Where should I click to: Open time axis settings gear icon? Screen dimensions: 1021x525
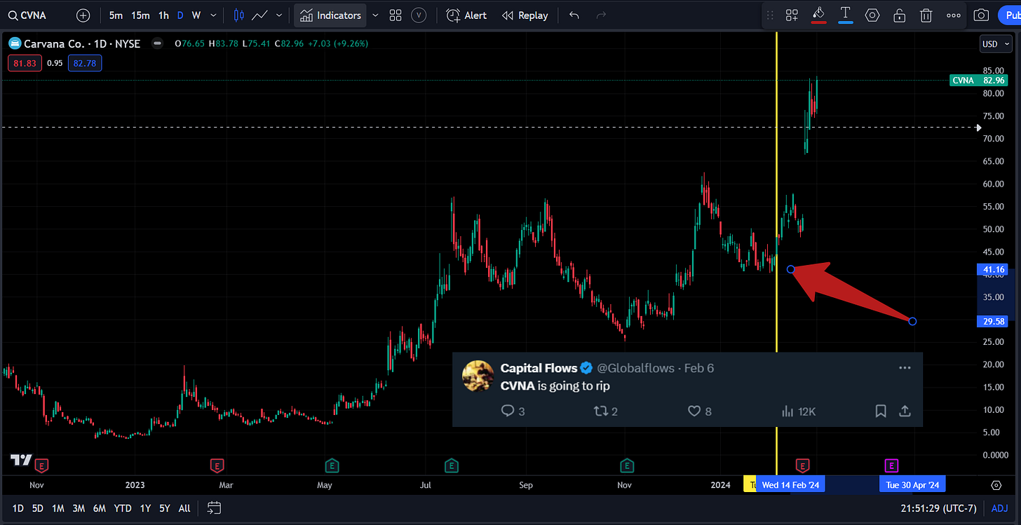click(996, 485)
